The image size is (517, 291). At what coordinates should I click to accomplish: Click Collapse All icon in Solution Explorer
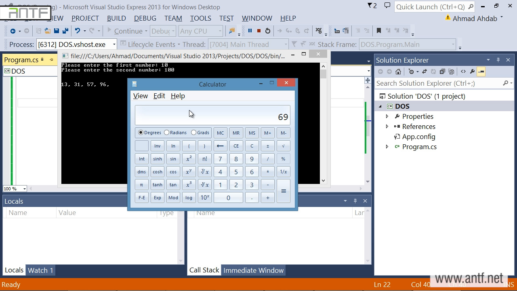442,72
